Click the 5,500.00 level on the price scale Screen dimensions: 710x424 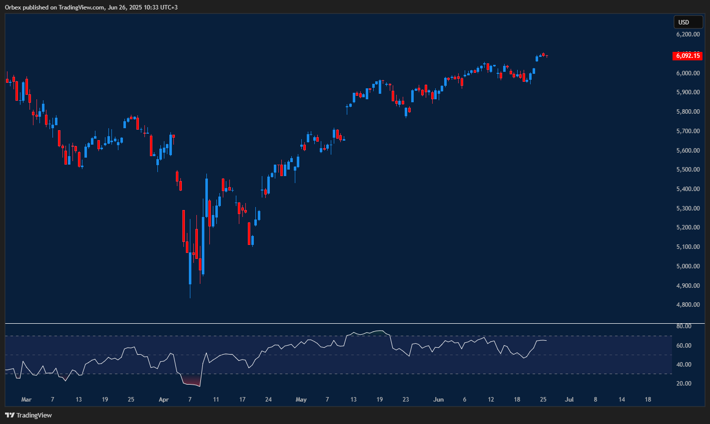[688, 169]
